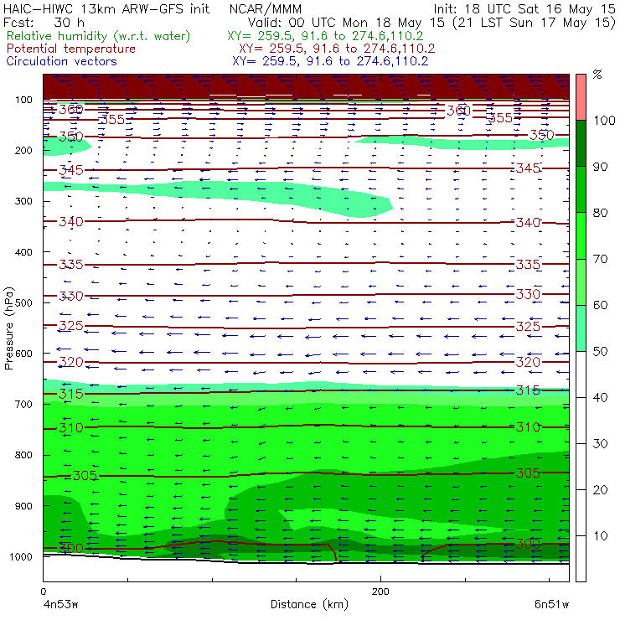Pick the bright green colorbar segment between 70 and 80

tap(581, 235)
